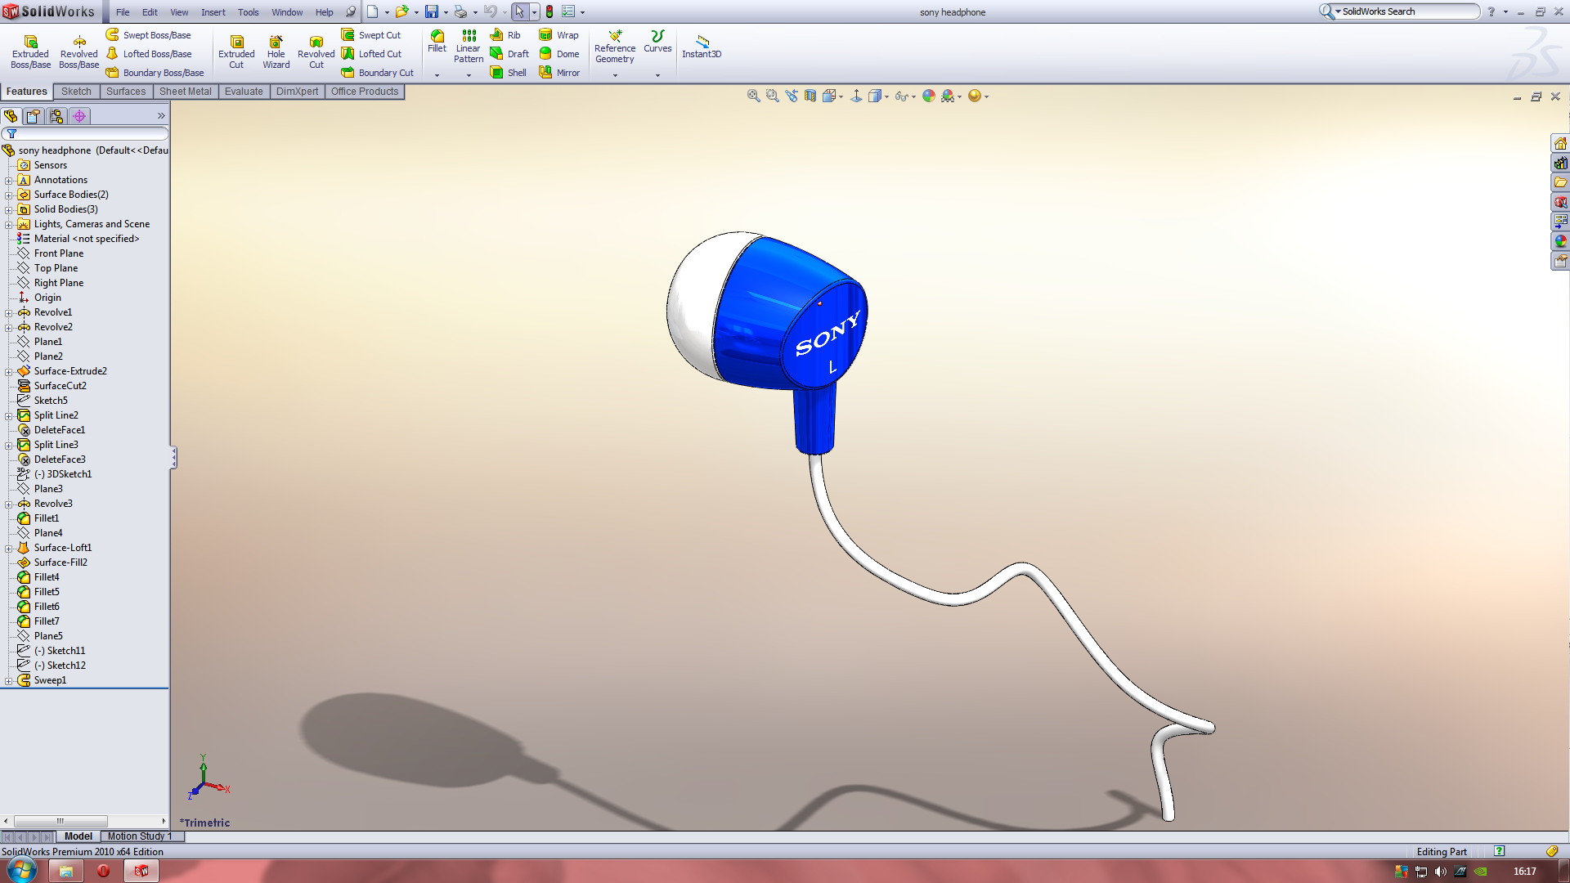Expand the Sweep1 feature node
This screenshot has height=883, width=1570.
[x=9, y=681]
